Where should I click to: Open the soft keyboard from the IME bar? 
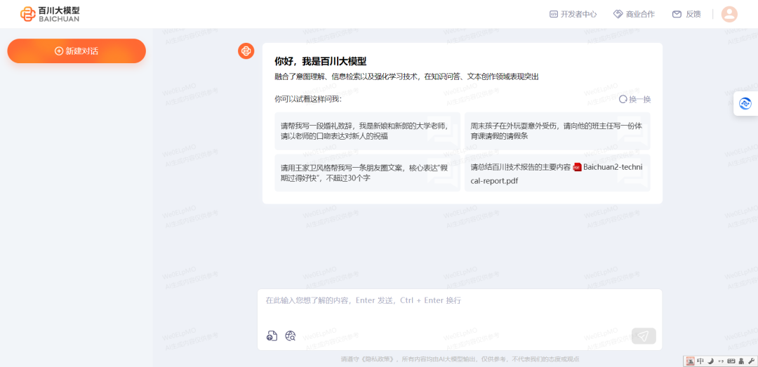[x=731, y=361]
